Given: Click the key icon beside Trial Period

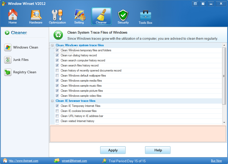Looking at the screenshot, I should (x=104, y=161).
